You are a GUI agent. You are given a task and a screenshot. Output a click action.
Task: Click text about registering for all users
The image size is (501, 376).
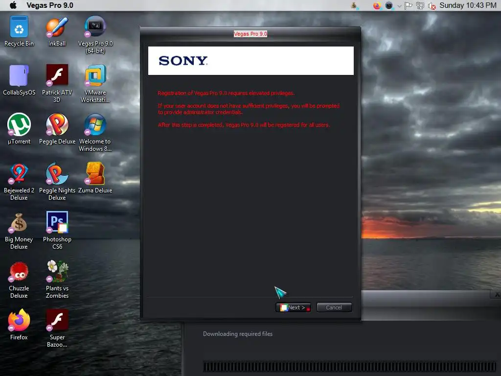pyautogui.click(x=244, y=125)
